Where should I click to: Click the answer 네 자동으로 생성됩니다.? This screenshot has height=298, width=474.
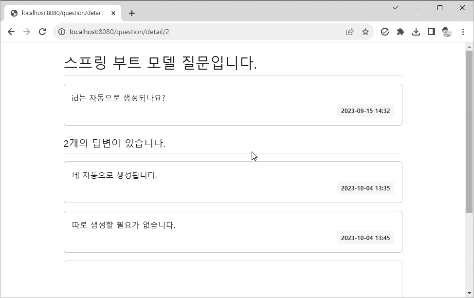[x=114, y=175]
